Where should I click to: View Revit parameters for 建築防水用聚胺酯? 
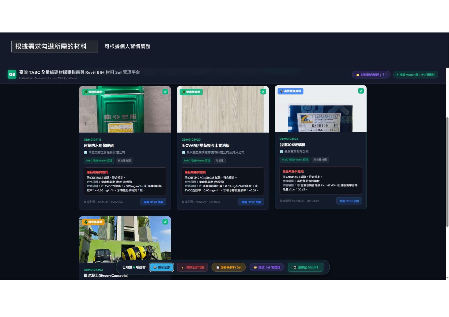click(x=153, y=202)
